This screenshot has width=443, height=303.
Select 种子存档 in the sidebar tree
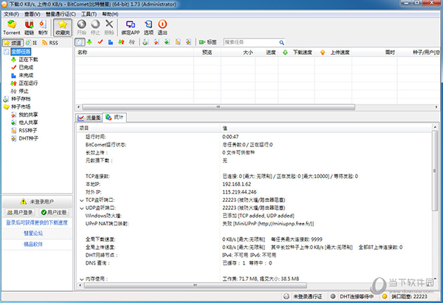point(21,99)
